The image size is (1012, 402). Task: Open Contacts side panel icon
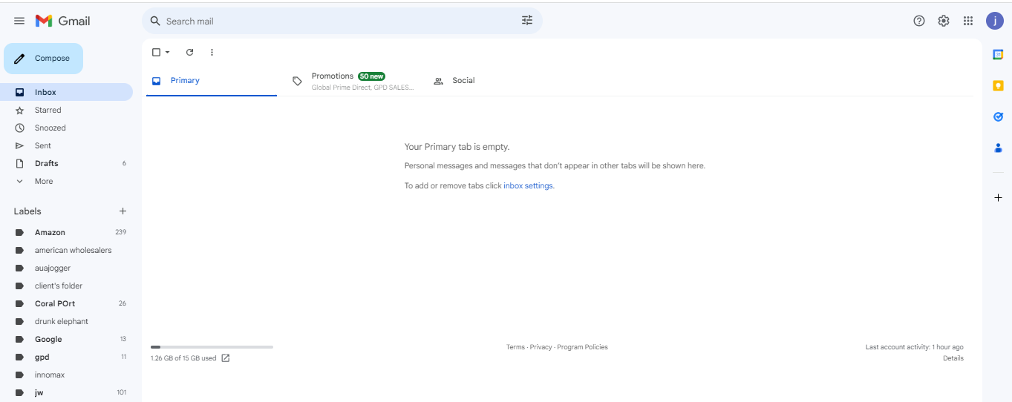coord(998,148)
